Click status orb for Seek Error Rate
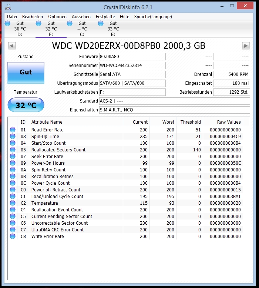Image resolution: width=259 pixels, height=288 pixels. click(13, 156)
